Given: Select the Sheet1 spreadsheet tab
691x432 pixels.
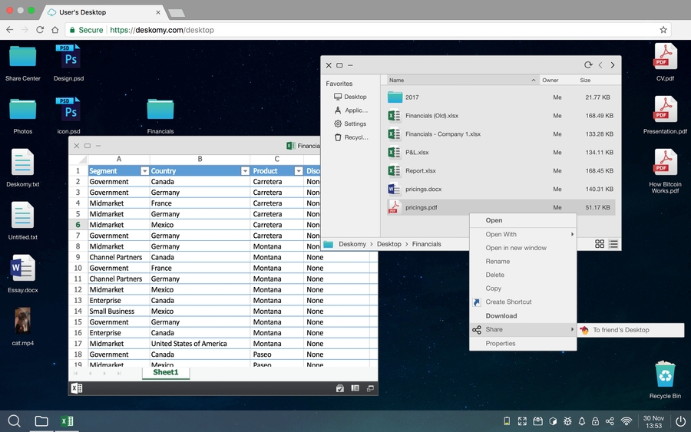Looking at the screenshot, I should point(165,372).
